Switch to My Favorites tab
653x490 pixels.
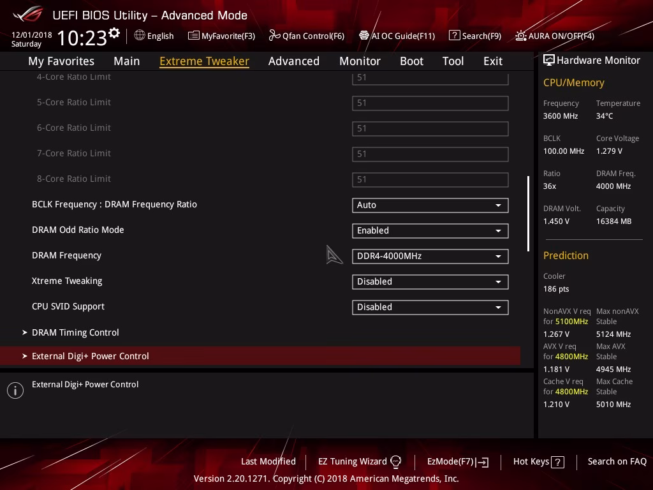[61, 61]
